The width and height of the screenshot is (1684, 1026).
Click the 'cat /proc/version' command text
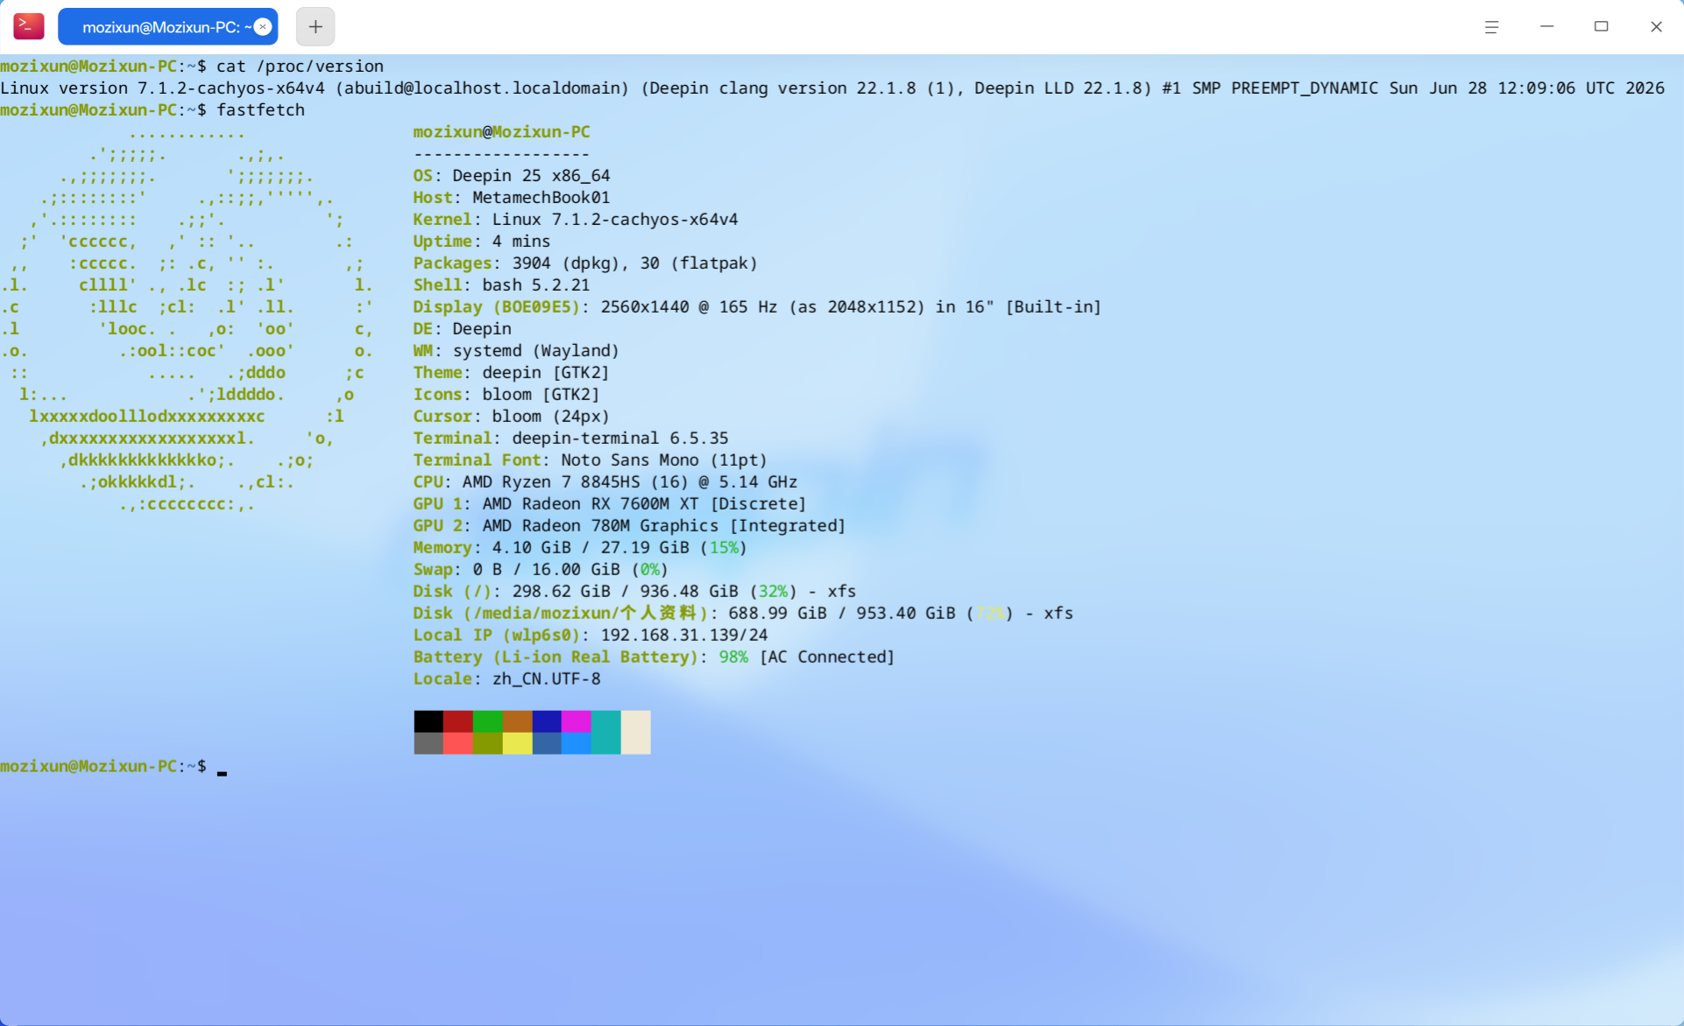300,66
